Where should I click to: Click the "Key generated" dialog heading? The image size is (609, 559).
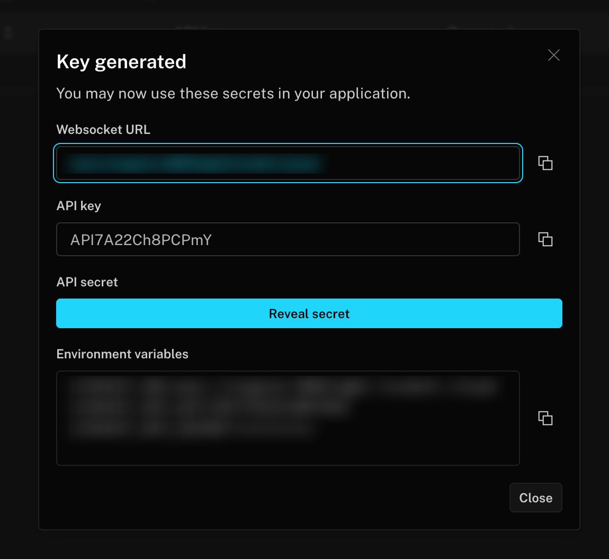click(x=121, y=62)
